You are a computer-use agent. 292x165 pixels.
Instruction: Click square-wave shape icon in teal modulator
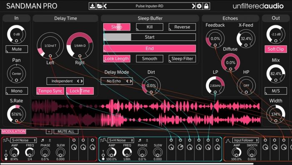pos(103,140)
